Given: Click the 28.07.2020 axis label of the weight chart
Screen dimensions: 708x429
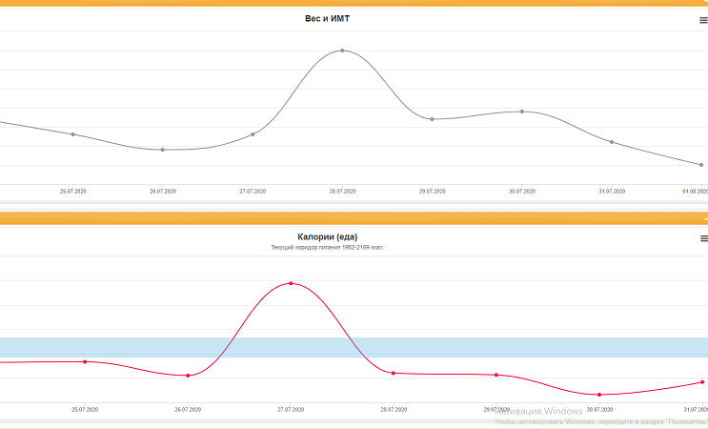Looking at the screenshot, I should pos(342,192).
